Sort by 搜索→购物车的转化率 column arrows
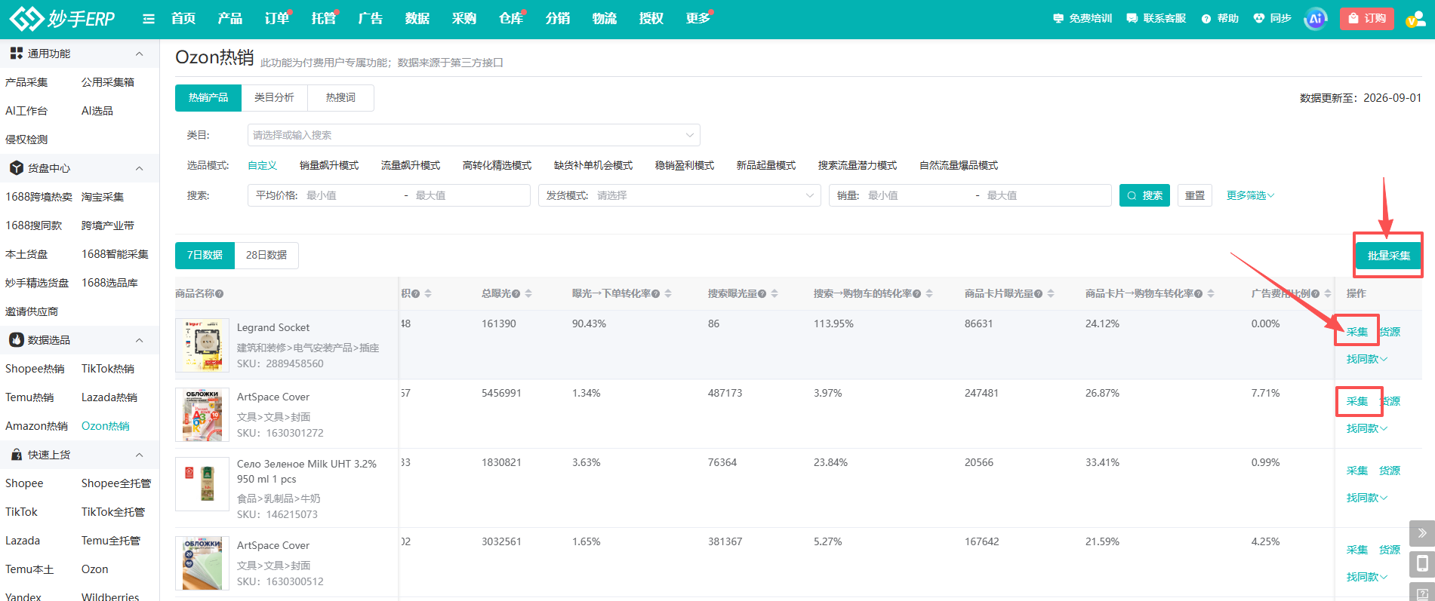1435x601 pixels. click(x=929, y=293)
